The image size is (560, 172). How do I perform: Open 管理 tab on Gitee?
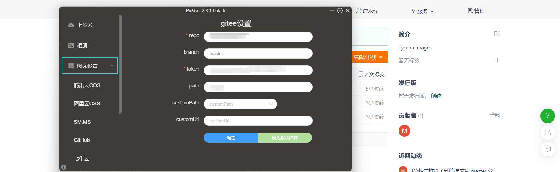(476, 11)
